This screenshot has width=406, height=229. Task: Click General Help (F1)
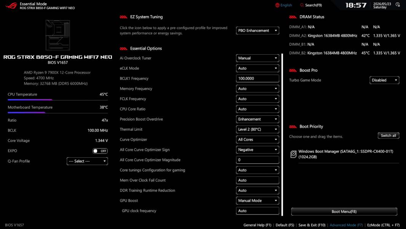[x=257, y=225]
